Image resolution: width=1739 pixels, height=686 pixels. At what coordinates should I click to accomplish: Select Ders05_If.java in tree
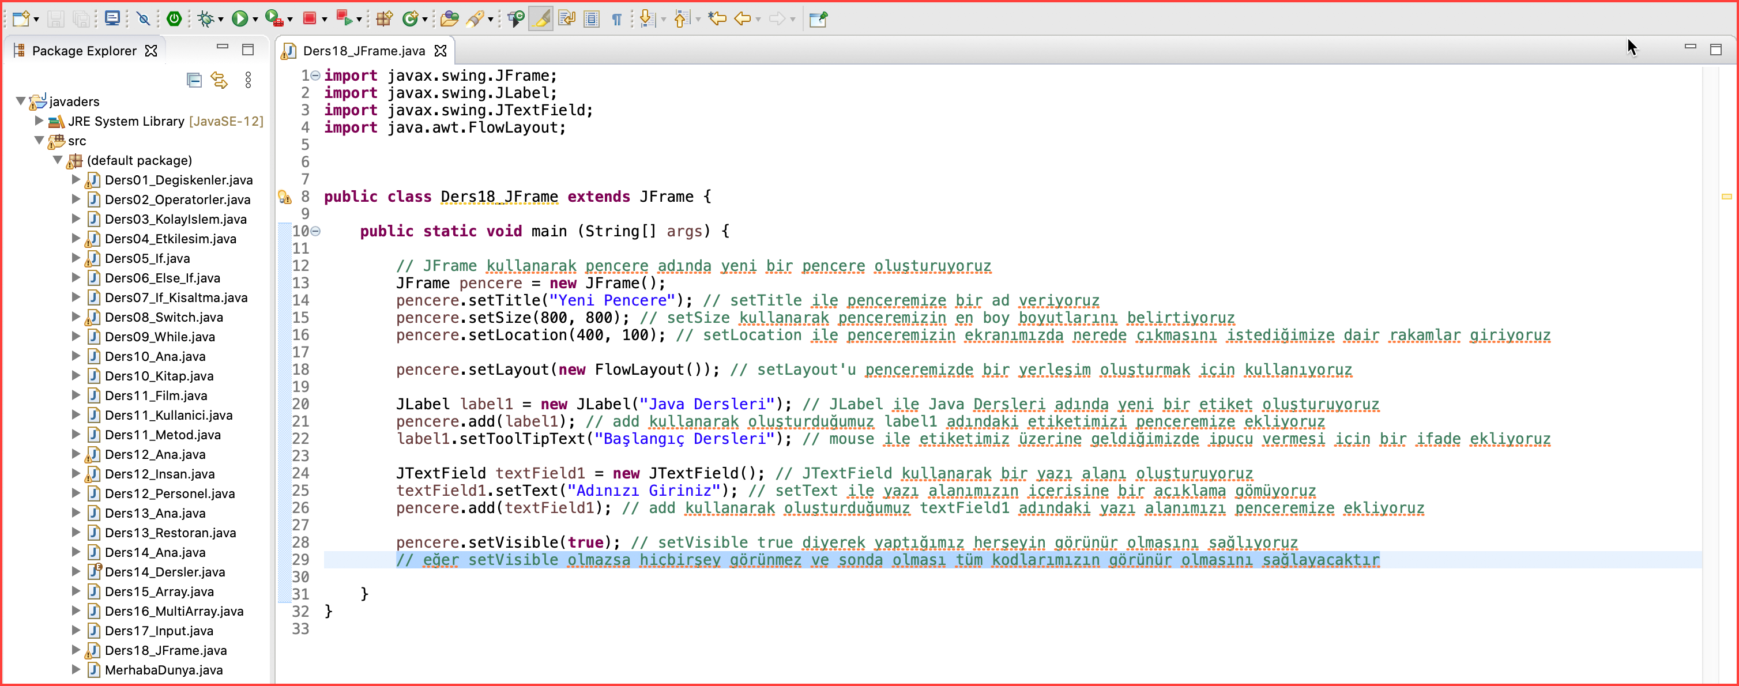147,258
